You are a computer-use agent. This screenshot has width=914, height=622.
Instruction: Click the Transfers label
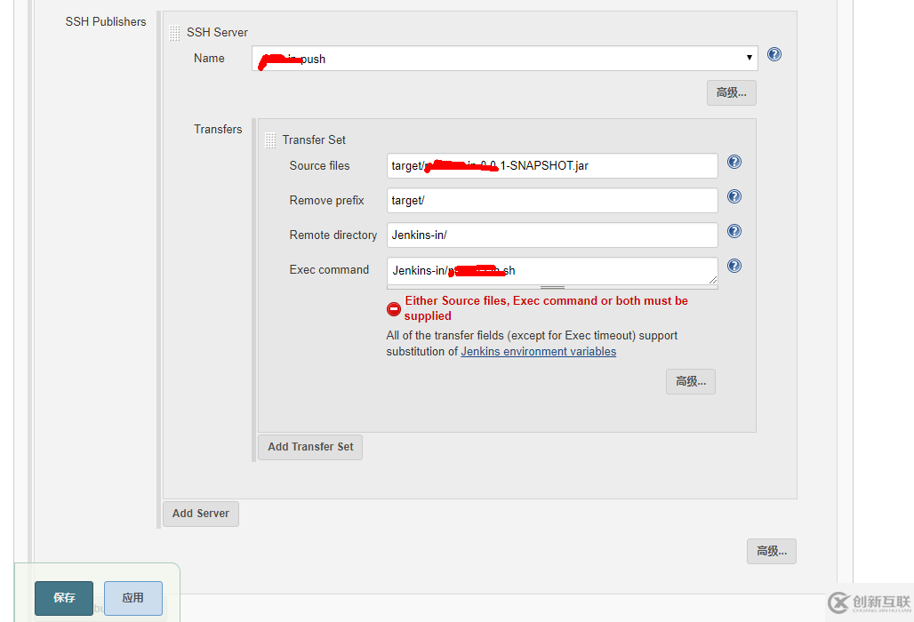click(218, 130)
